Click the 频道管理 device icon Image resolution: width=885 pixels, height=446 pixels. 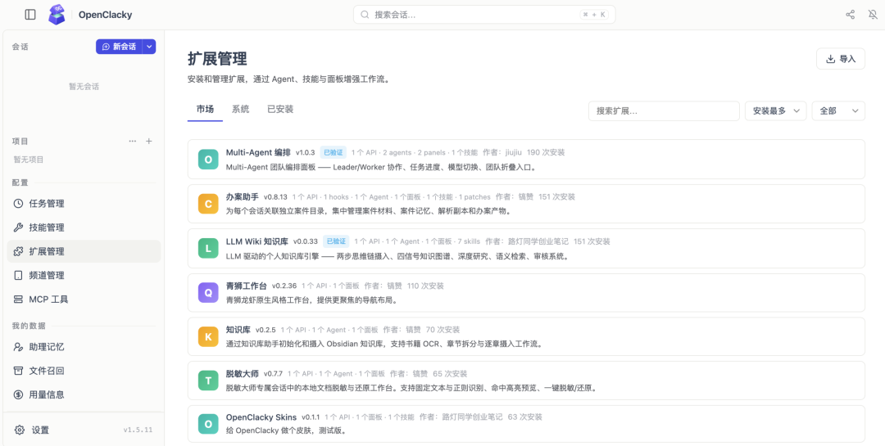click(18, 276)
